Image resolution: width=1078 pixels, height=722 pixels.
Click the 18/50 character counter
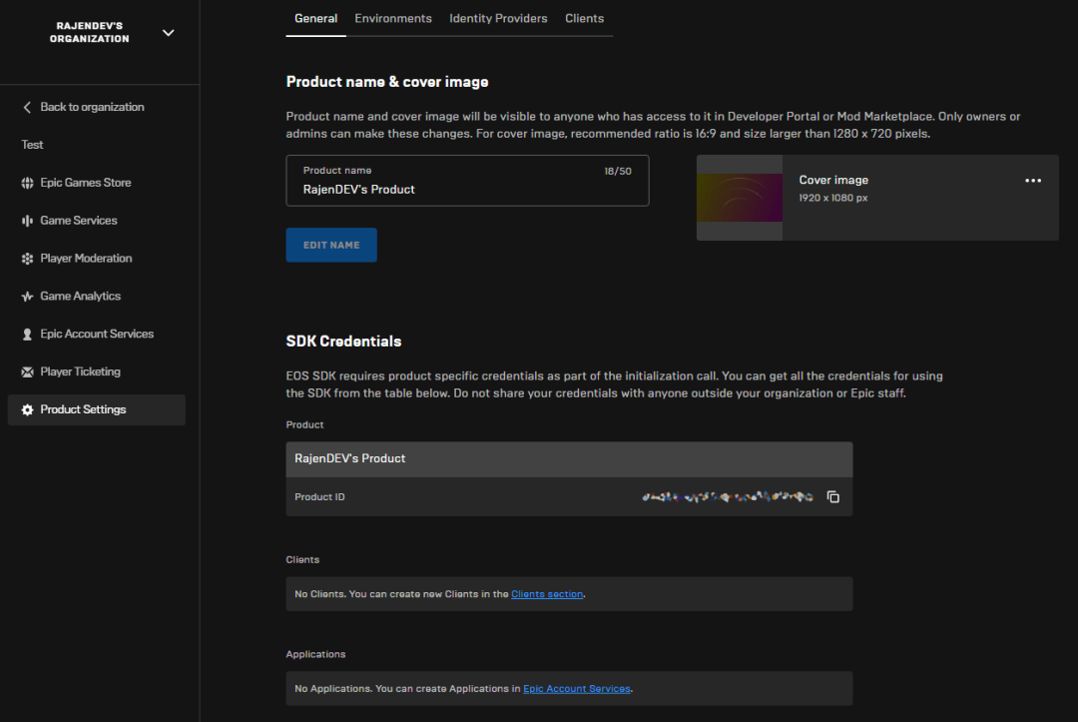click(618, 171)
